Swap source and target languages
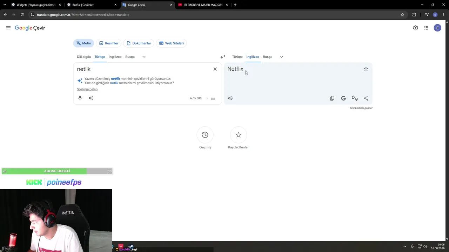Image resolution: width=449 pixels, height=252 pixels. (x=223, y=57)
